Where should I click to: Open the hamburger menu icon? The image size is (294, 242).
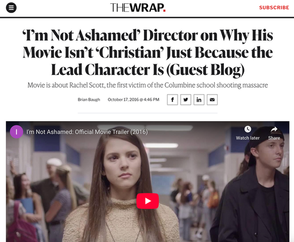[x=11, y=8]
